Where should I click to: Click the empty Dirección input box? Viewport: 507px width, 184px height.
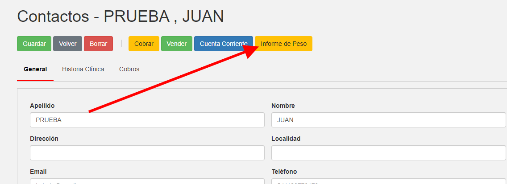click(x=147, y=153)
